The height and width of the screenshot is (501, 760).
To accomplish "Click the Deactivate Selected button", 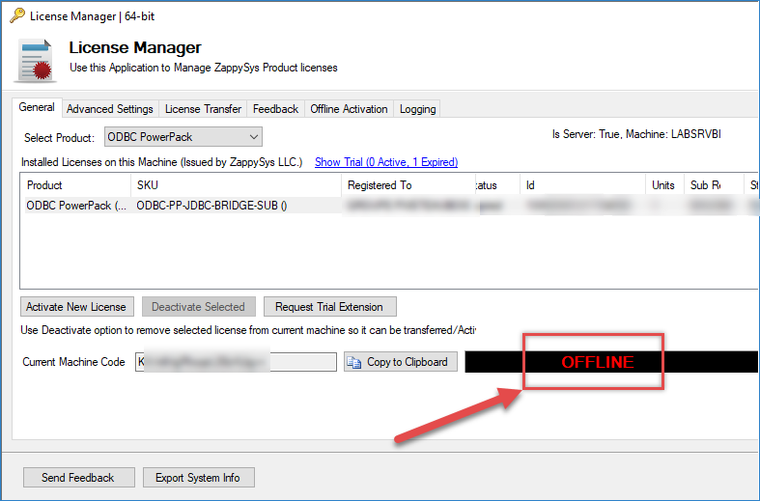I will click(x=198, y=307).
